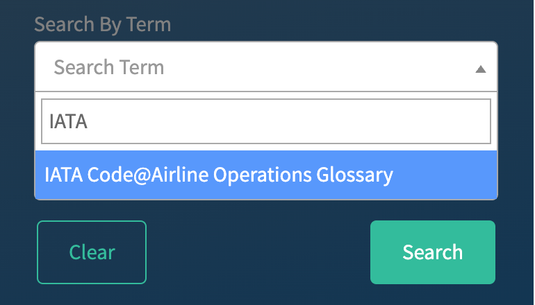
Task: Pick the Airline Operations Glossary entry
Action: coord(219,175)
